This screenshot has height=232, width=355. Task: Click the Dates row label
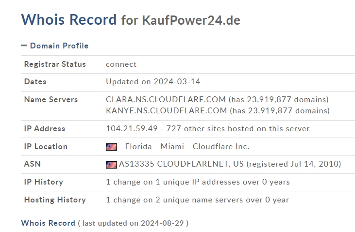coord(35,81)
